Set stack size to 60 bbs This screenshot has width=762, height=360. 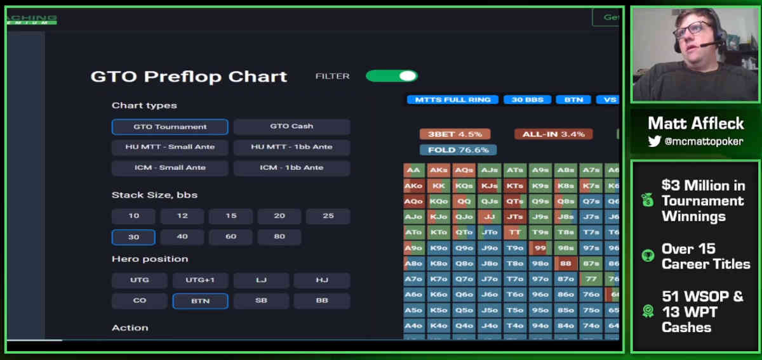[x=231, y=237]
